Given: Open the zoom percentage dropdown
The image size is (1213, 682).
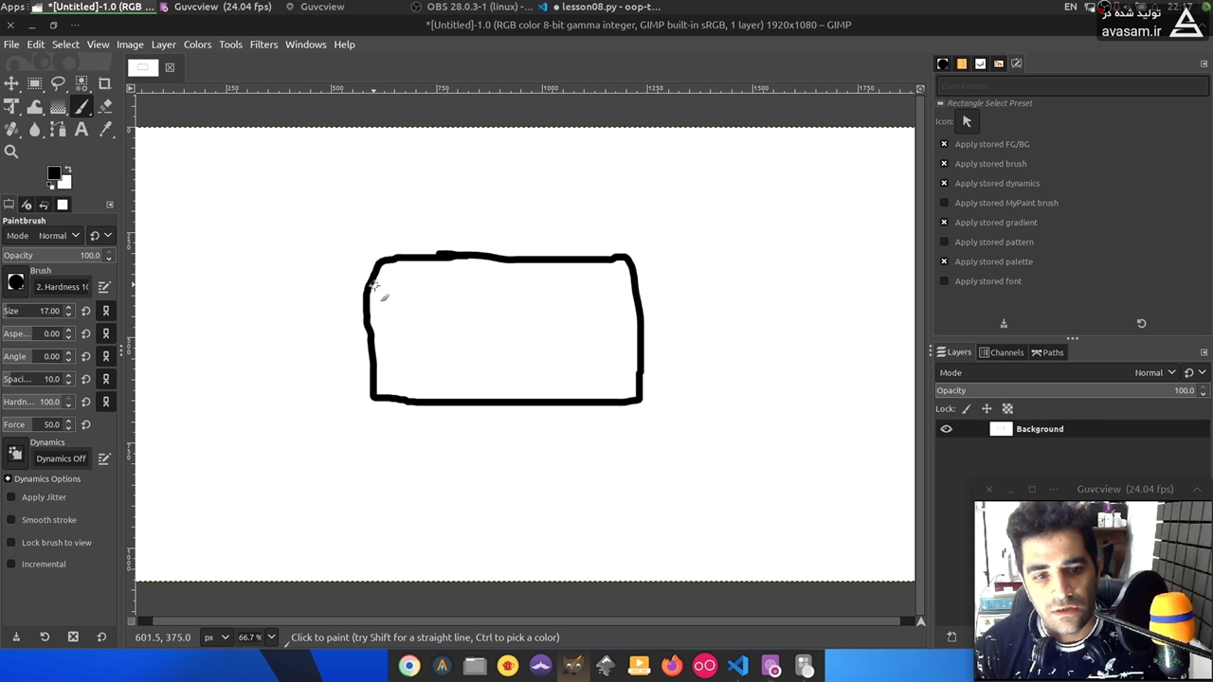Looking at the screenshot, I should point(271,637).
